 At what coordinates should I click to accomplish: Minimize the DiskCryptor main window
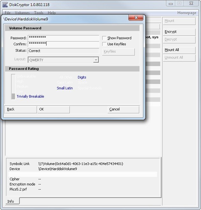(171, 4)
